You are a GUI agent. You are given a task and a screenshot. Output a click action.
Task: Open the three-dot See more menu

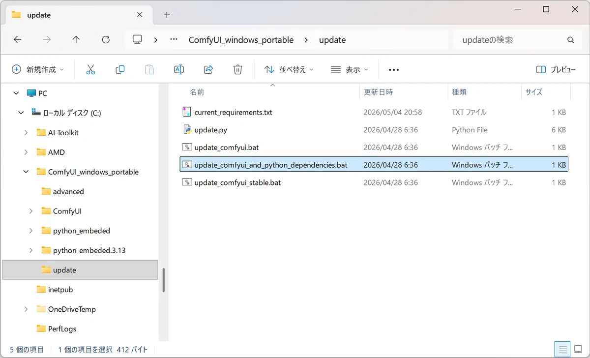tap(394, 70)
